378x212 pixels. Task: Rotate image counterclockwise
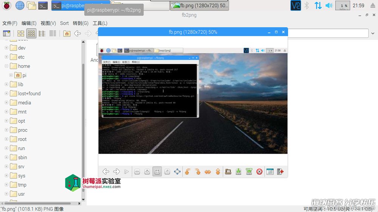point(187,171)
